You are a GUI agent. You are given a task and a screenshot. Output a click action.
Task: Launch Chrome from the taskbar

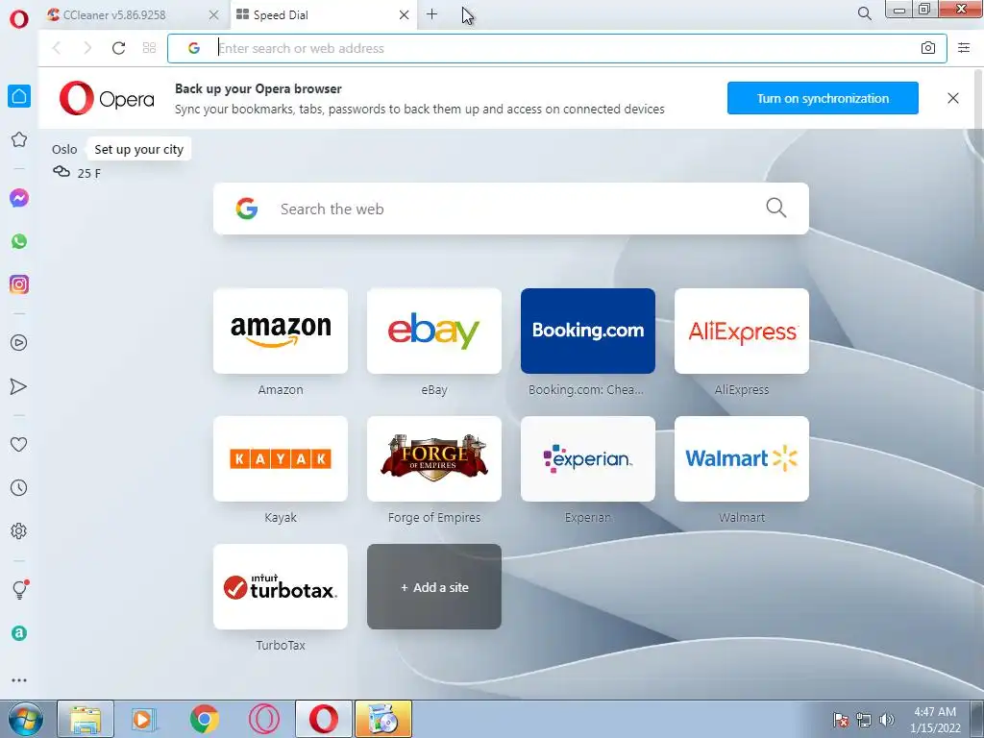(204, 719)
